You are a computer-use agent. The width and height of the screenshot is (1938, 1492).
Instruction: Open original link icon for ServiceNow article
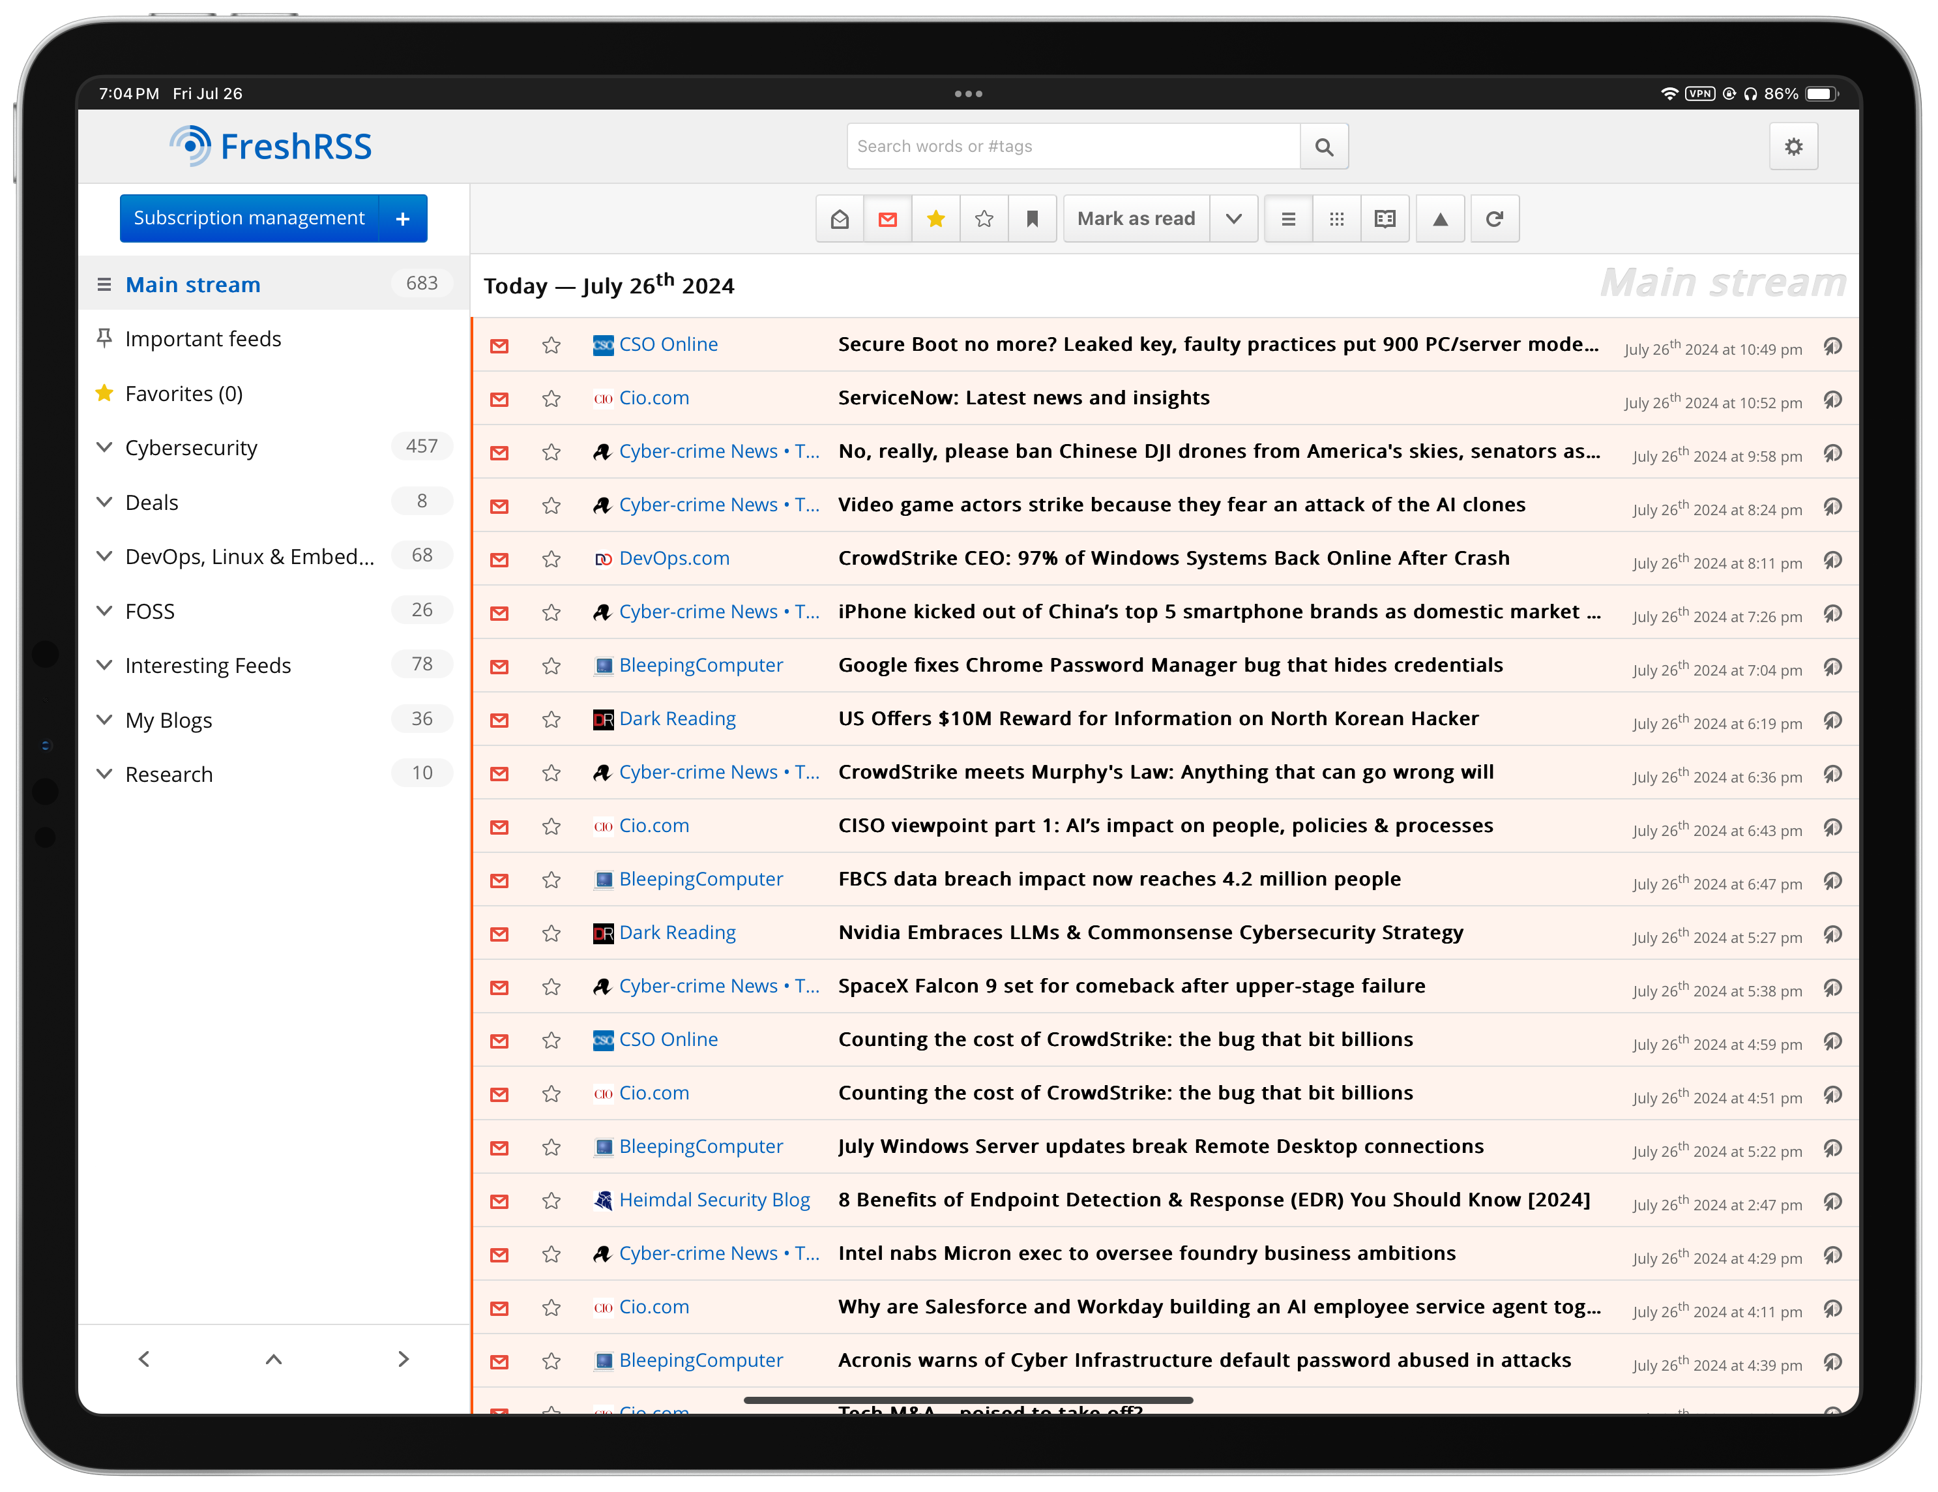pos(1833,399)
